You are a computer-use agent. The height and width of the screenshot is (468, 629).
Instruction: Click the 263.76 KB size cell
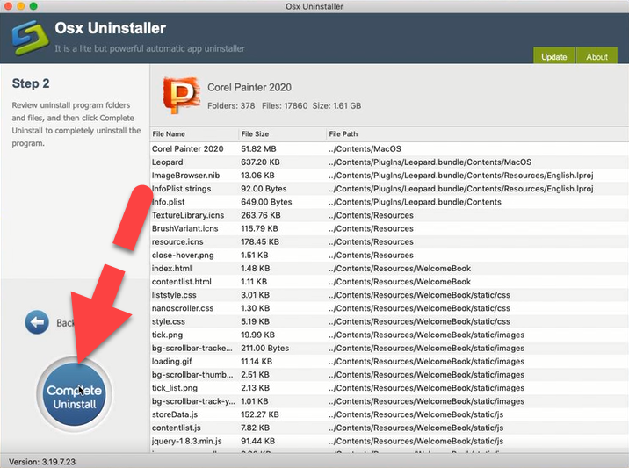click(261, 215)
